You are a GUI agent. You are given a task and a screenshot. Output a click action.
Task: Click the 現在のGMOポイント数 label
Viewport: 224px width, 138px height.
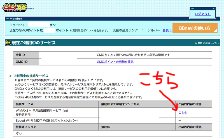tap(26, 30)
